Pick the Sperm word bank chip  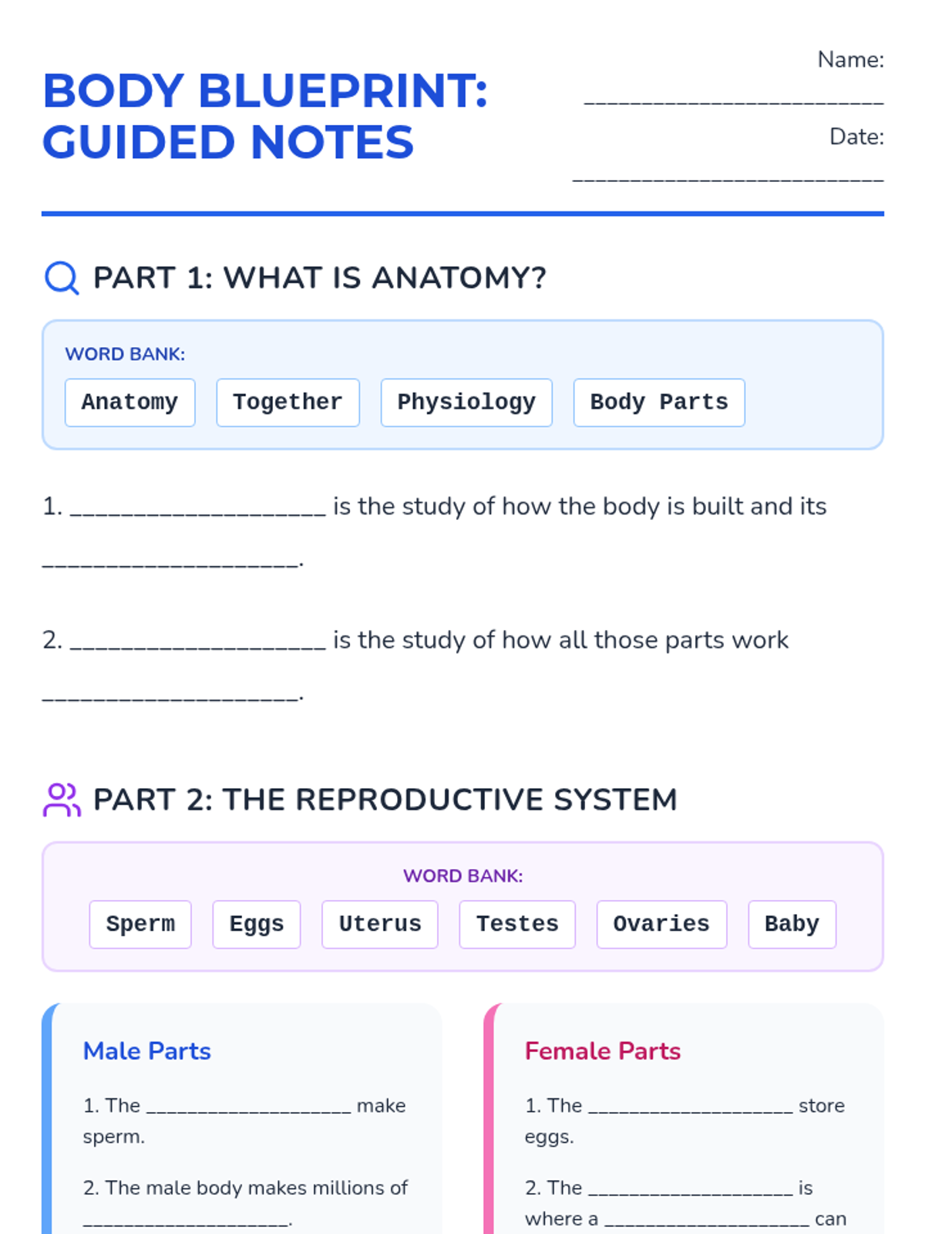coord(140,924)
